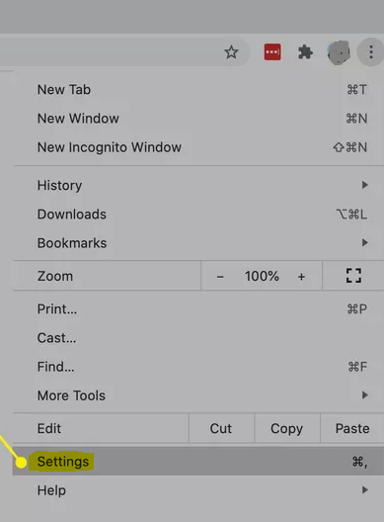Screen dimensions: 384x522
Task: Increase zoom with the plus button
Action: pos(301,277)
